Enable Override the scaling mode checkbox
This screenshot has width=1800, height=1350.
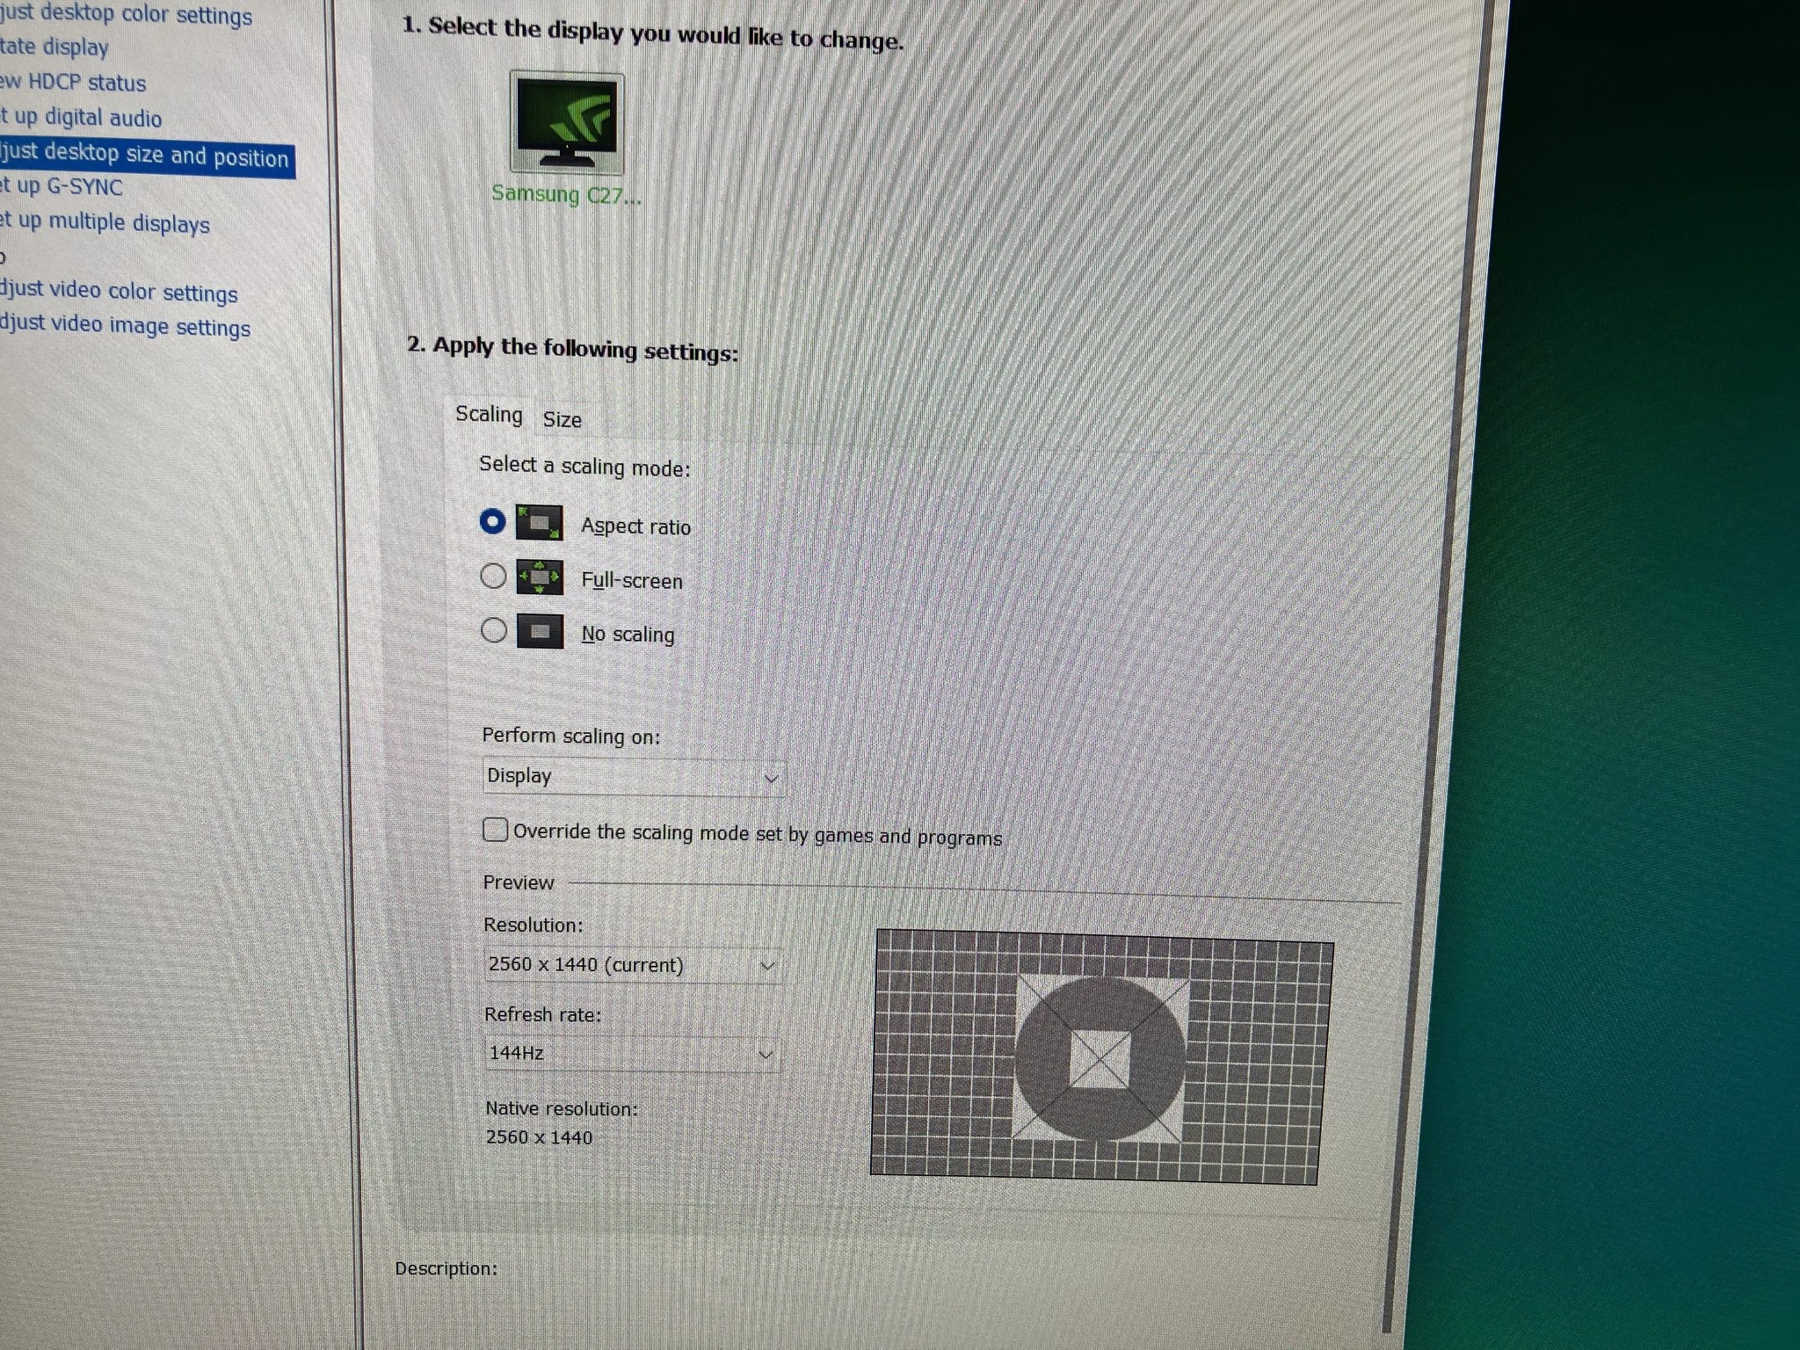pyautogui.click(x=496, y=830)
